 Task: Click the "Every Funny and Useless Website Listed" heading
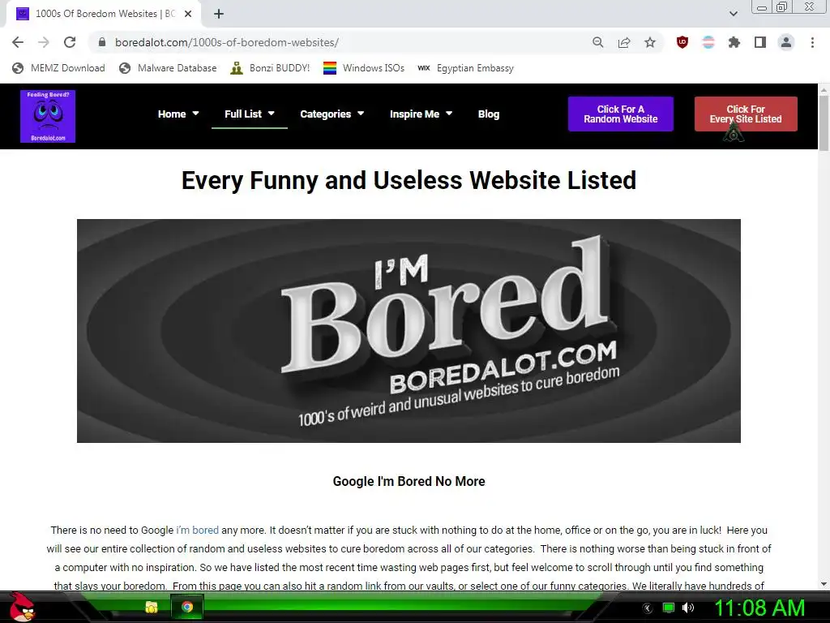(x=409, y=180)
